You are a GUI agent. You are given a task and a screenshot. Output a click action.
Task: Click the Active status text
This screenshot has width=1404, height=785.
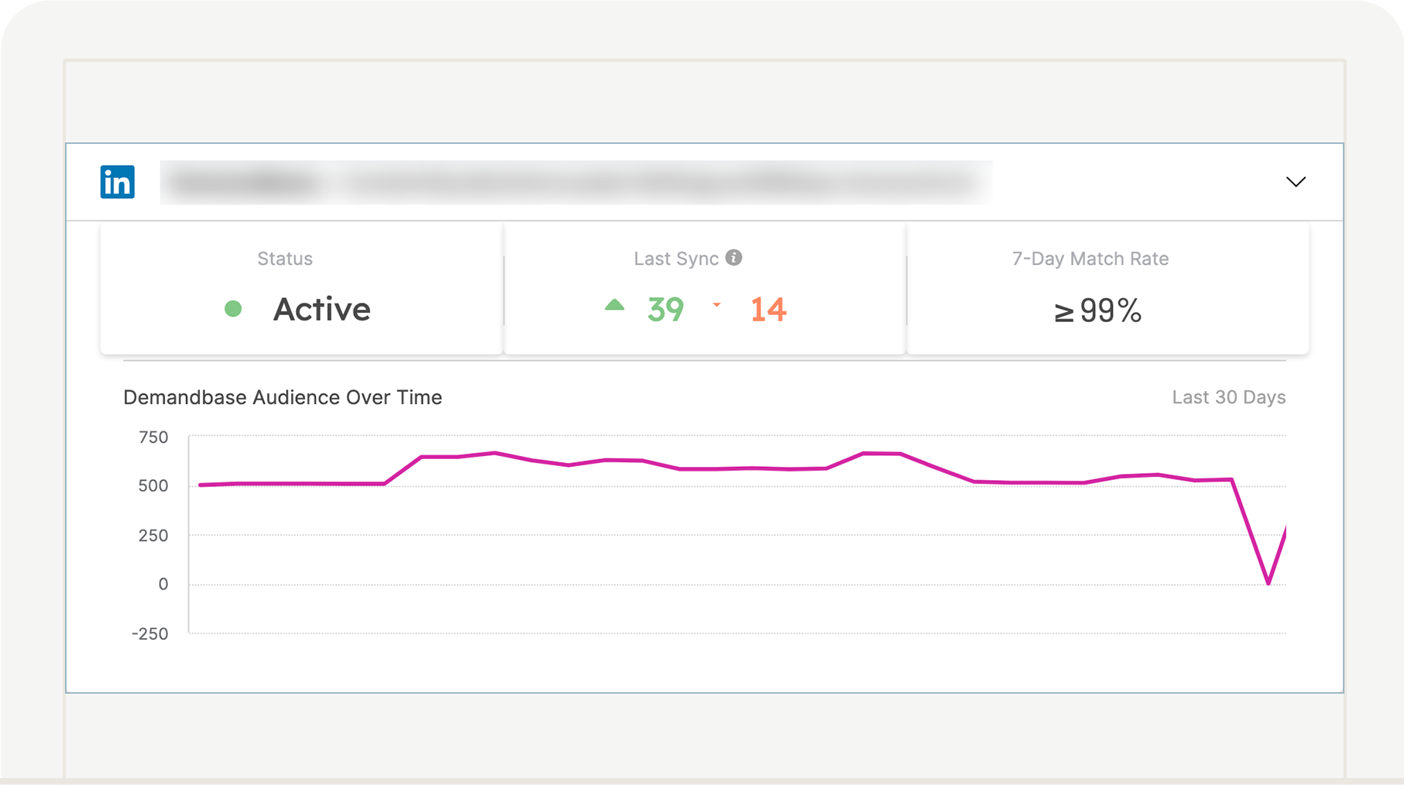(321, 309)
